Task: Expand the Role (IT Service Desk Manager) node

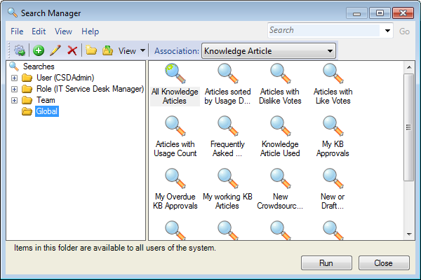Action: 14,89
